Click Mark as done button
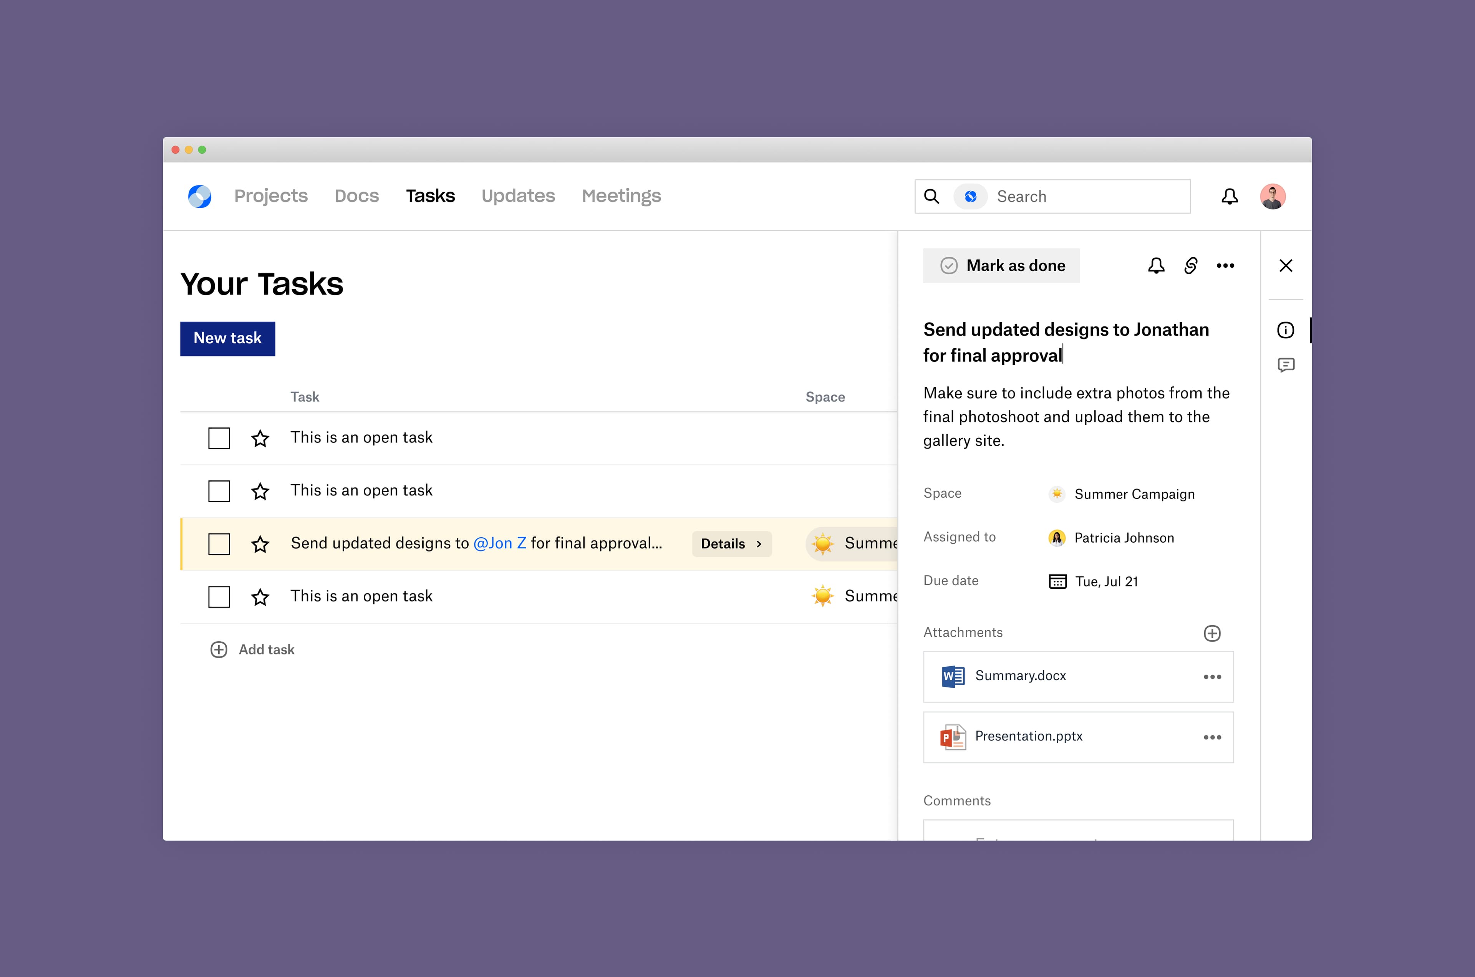The height and width of the screenshot is (977, 1475). pyautogui.click(x=1001, y=265)
